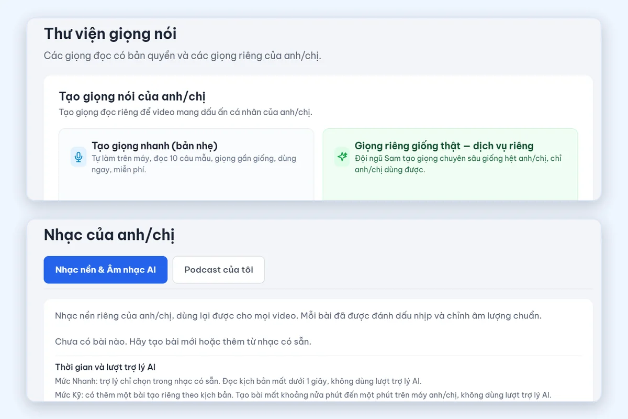Click the description Tạo giọng đọc riêng để video
Viewport: 628px width, 419px height.
(186, 112)
